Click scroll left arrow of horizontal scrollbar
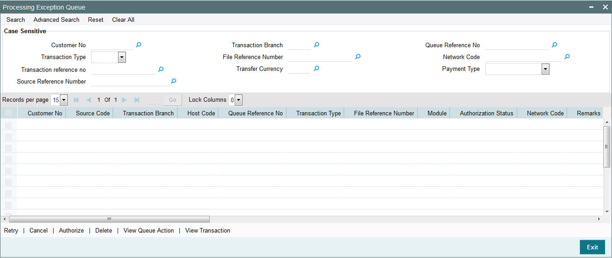 (x=5, y=219)
